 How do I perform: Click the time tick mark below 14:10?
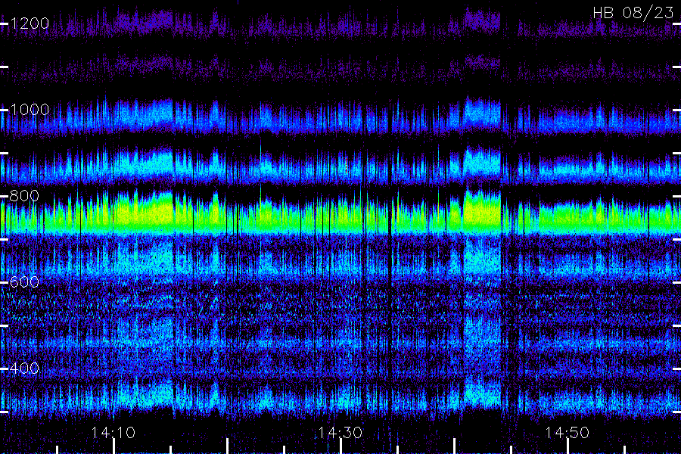113,446
